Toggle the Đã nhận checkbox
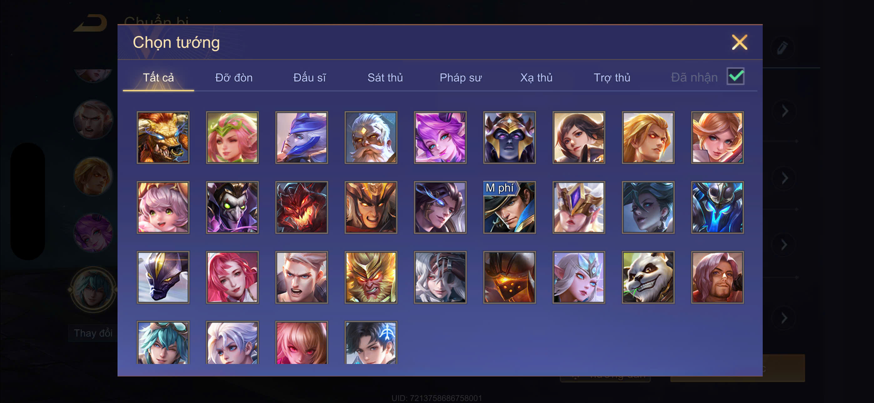 735,76
